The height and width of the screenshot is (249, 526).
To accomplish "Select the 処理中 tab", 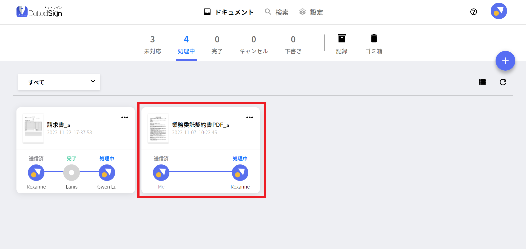I will pyautogui.click(x=186, y=45).
